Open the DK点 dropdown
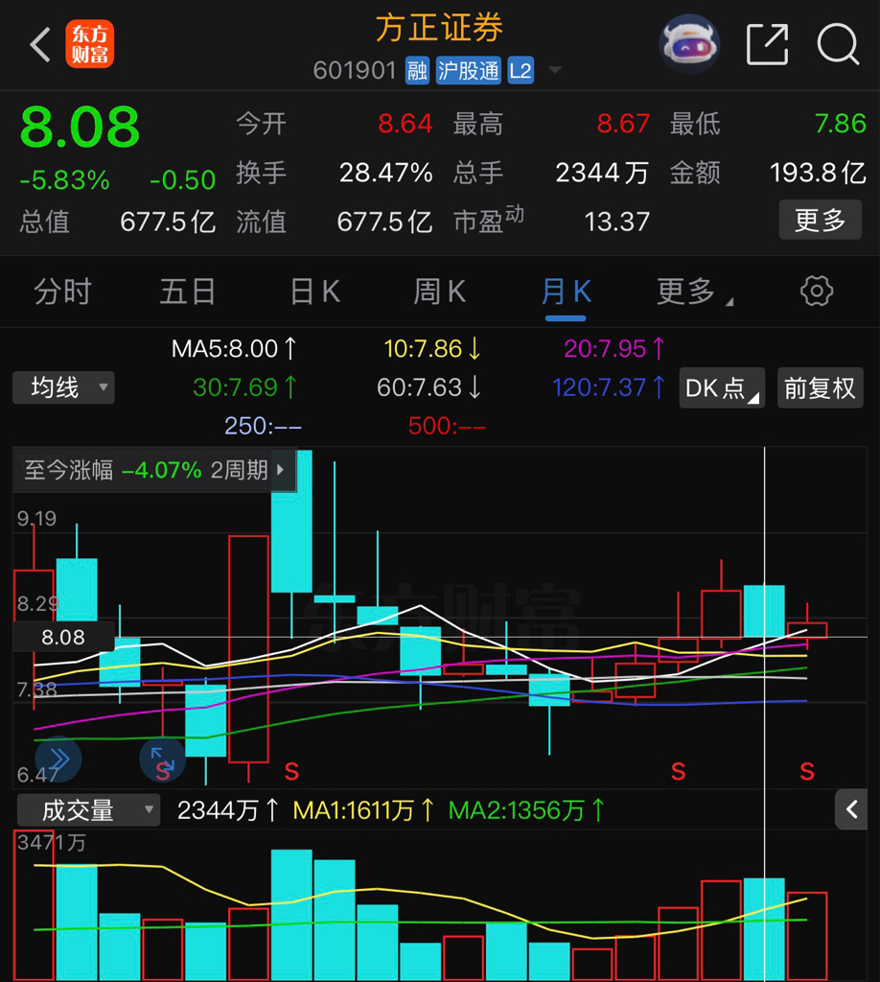Viewport: 880px width, 982px height. tap(722, 387)
